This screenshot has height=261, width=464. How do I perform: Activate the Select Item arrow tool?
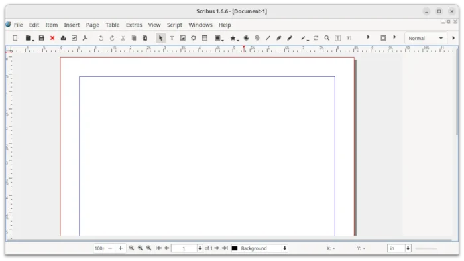coord(160,38)
